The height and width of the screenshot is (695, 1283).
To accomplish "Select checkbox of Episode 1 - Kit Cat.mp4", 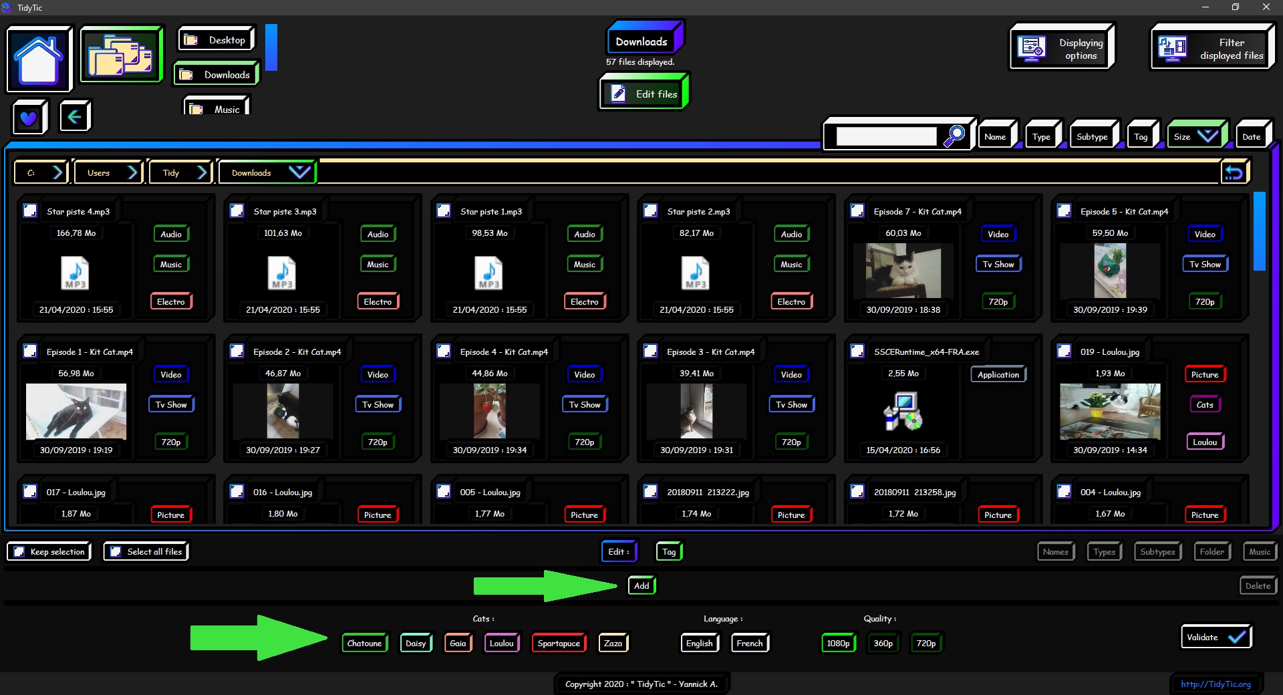I will (30, 352).
